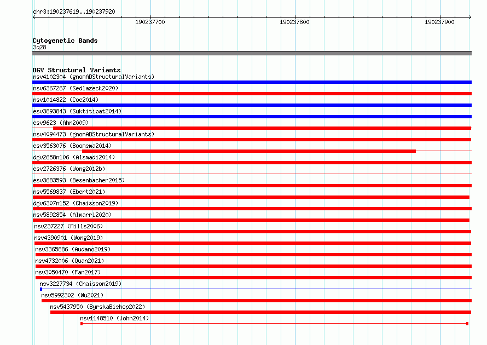Click ruler position 190237900
The image size is (487, 345).
(x=439, y=22)
